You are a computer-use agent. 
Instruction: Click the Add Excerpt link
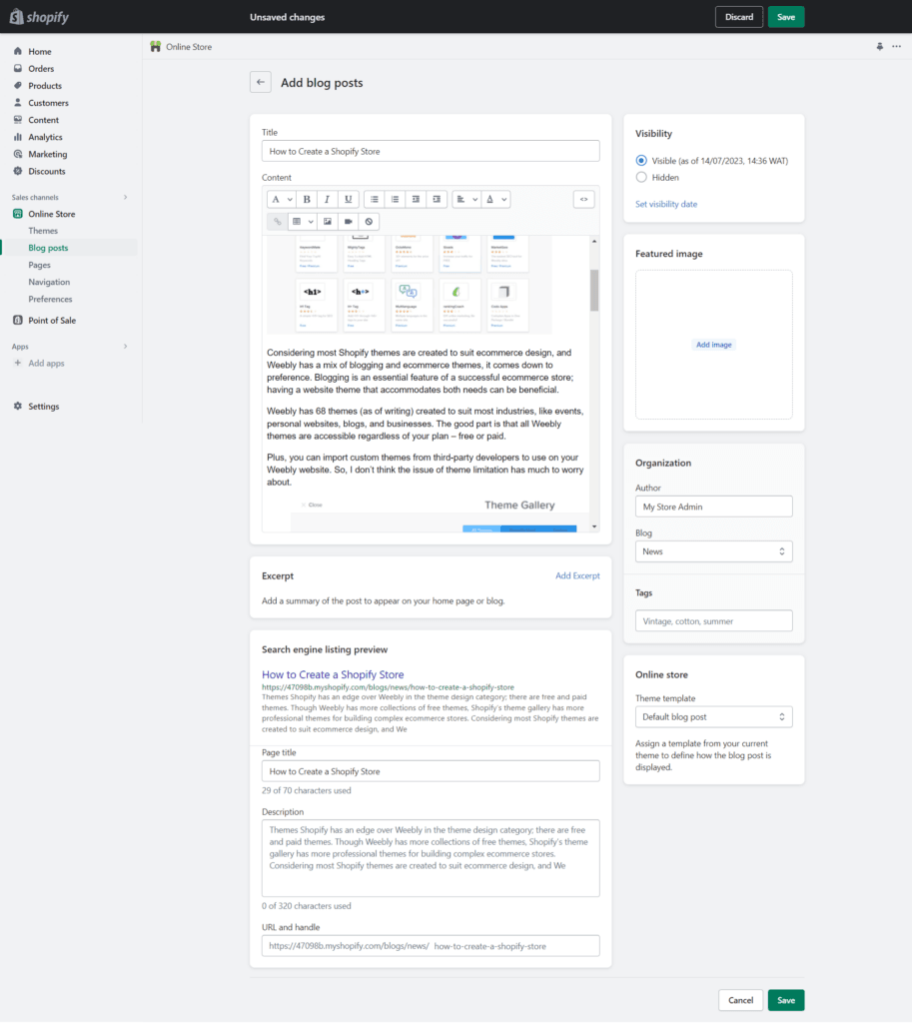point(577,575)
